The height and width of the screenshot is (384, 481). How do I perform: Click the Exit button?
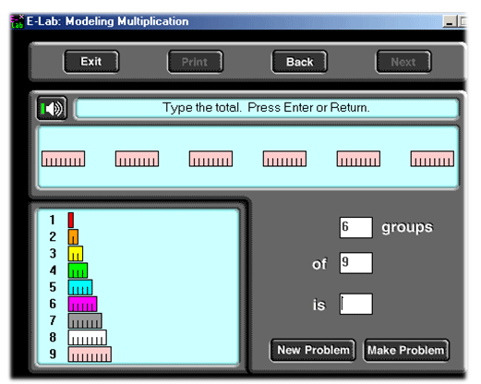[x=91, y=62]
